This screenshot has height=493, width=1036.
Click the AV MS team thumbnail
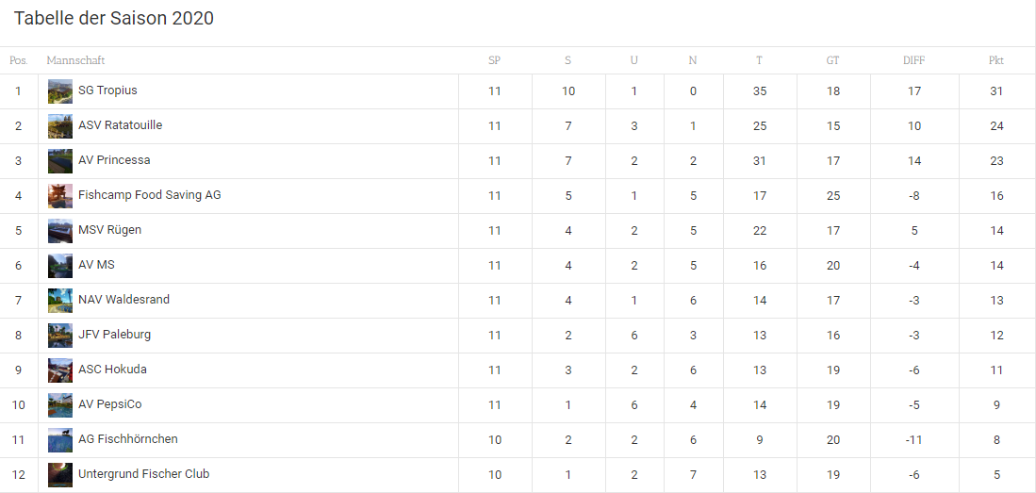pos(60,266)
